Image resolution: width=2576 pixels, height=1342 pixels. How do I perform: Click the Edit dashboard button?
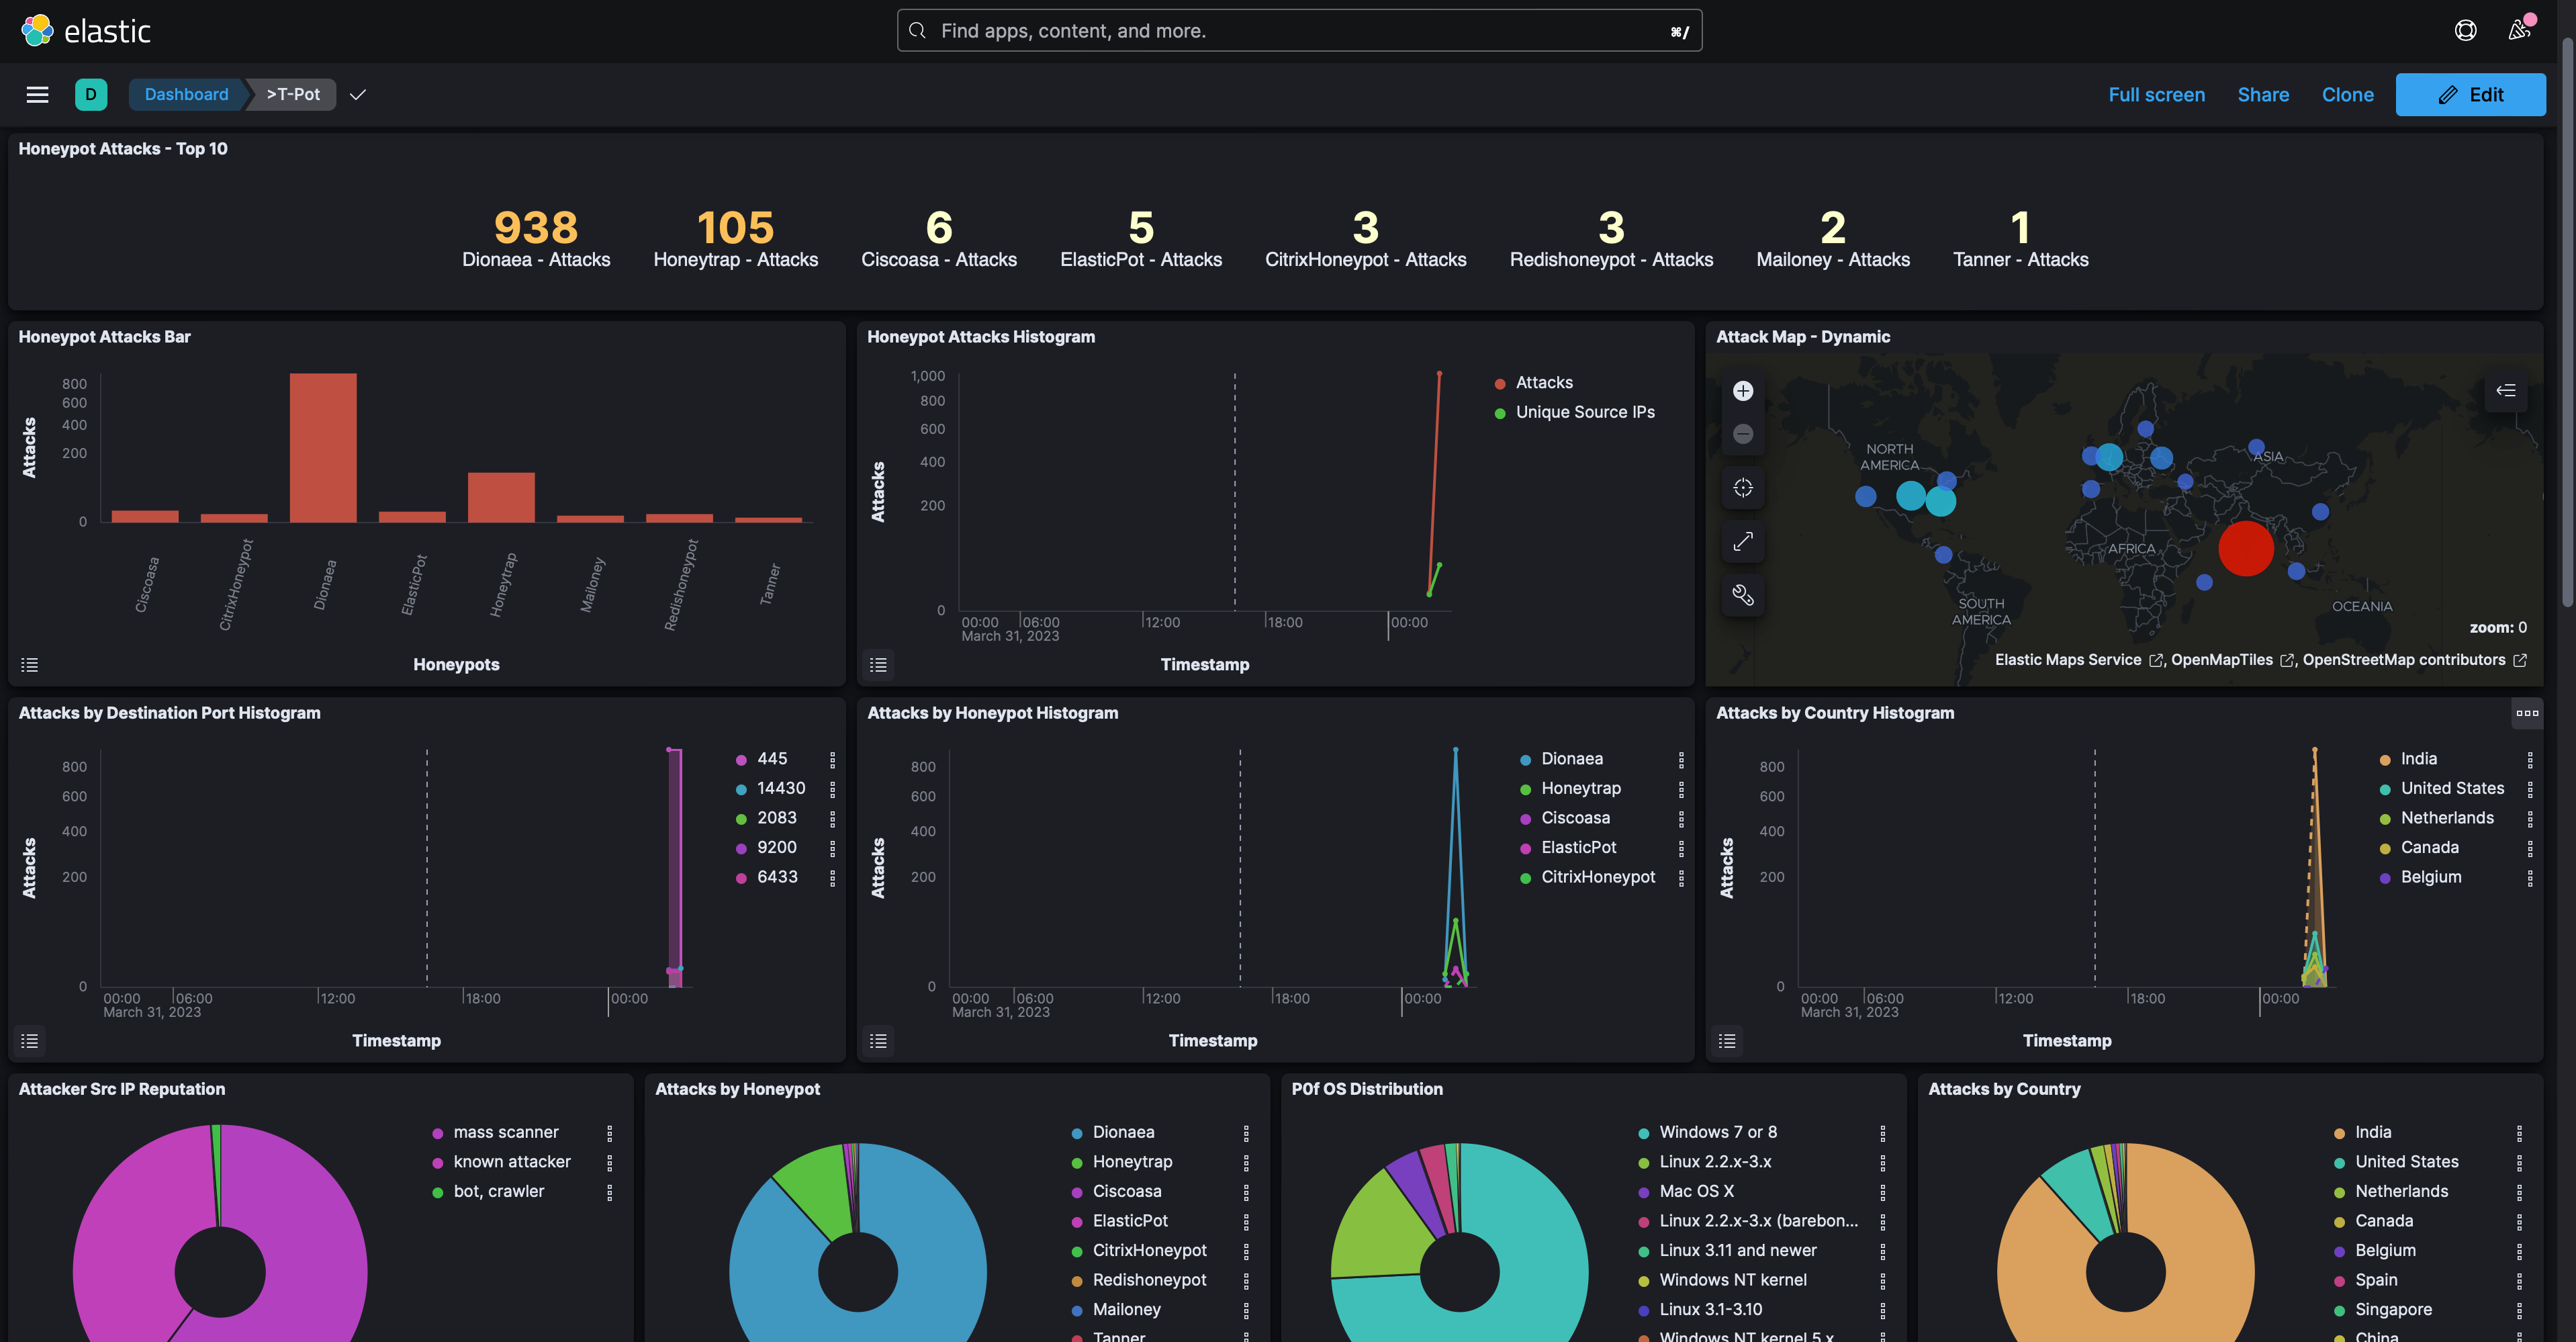click(x=2470, y=94)
